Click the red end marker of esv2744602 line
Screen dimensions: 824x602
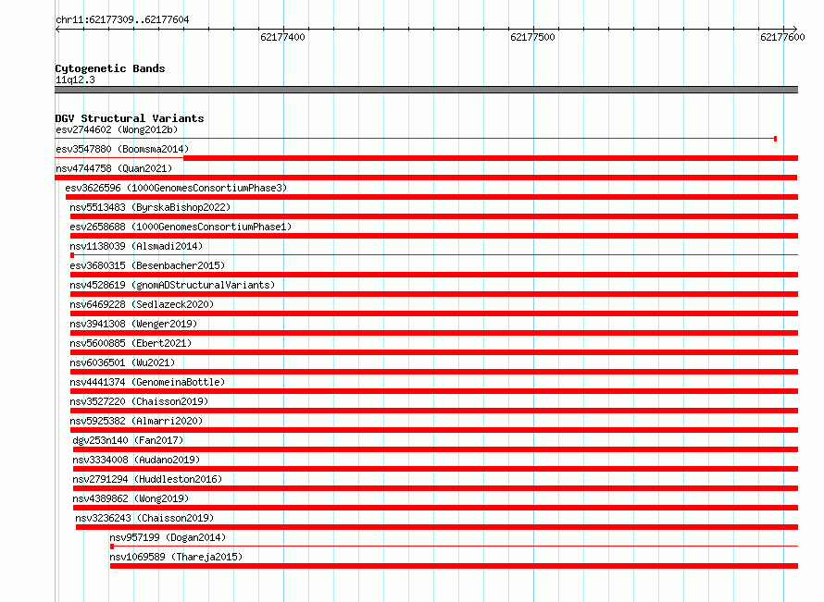click(776, 139)
